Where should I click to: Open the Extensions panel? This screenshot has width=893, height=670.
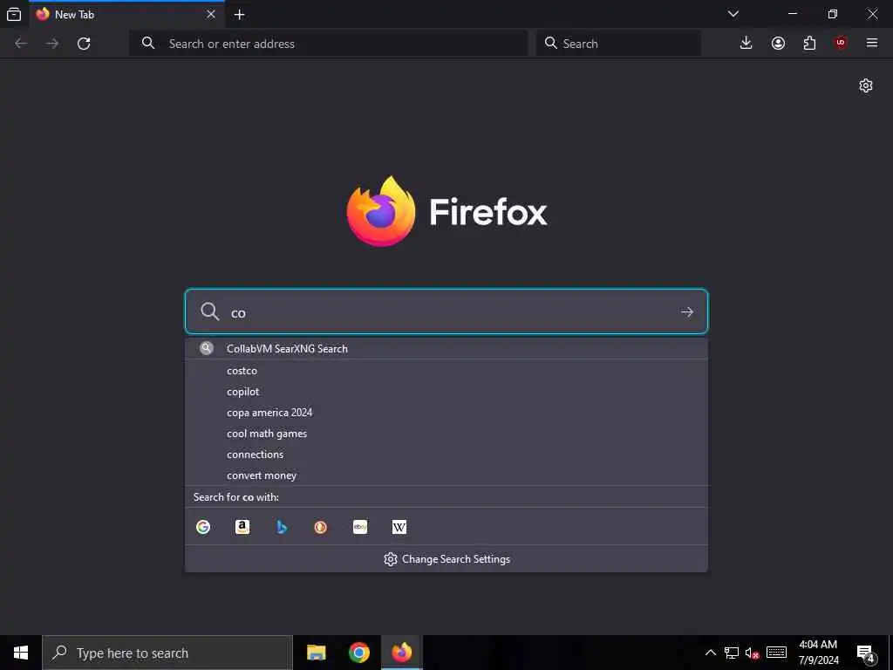809,44
